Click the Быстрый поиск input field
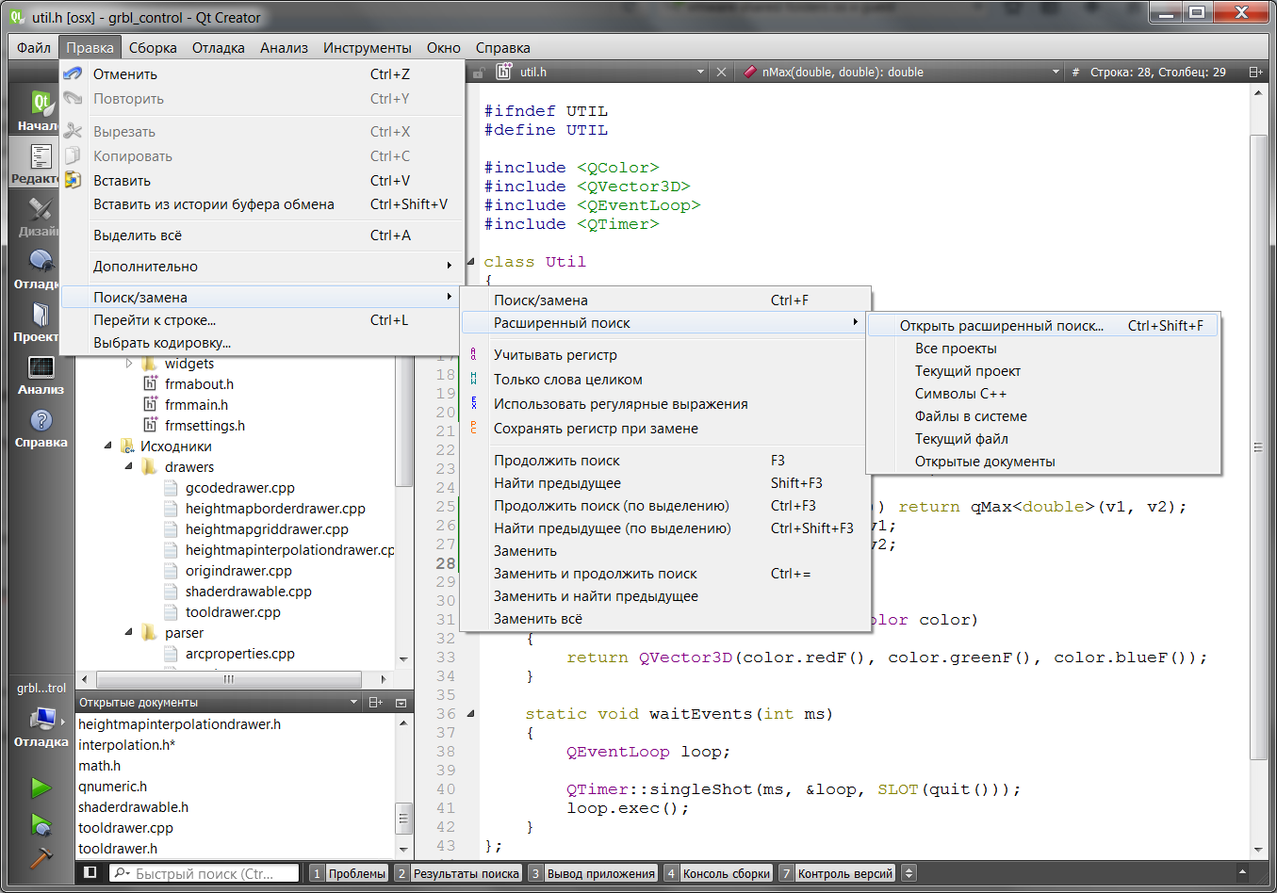The width and height of the screenshot is (1277, 893). [x=205, y=873]
